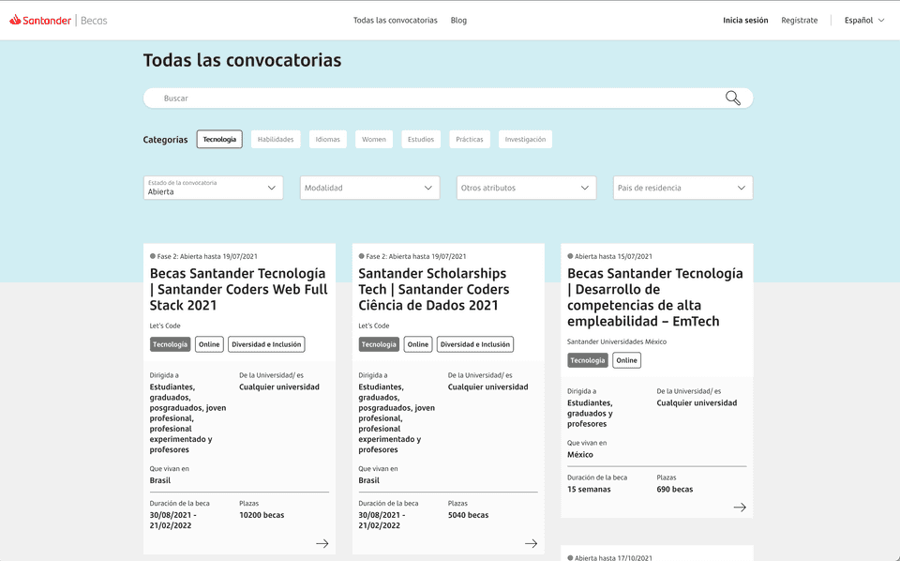Screen dimensions: 900x561
Task: Click inside the Buscar search field
Action: (x=281, y=97)
